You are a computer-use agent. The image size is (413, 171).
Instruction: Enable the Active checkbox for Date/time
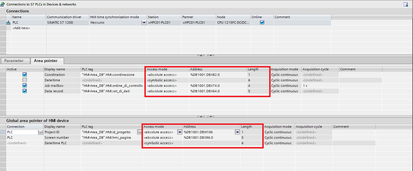pyautogui.click(x=24, y=80)
